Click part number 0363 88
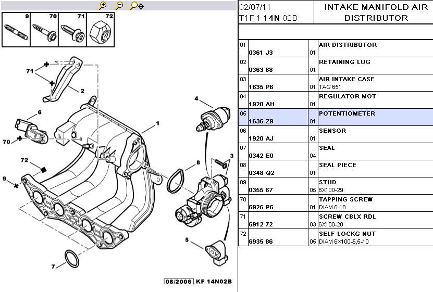Screen dimensions: 433x292 [x=261, y=70]
